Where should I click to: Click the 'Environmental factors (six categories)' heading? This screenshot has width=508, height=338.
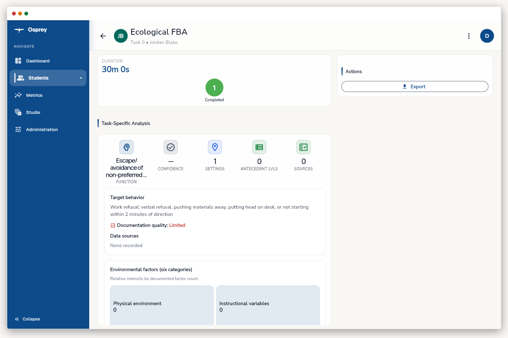(151, 269)
